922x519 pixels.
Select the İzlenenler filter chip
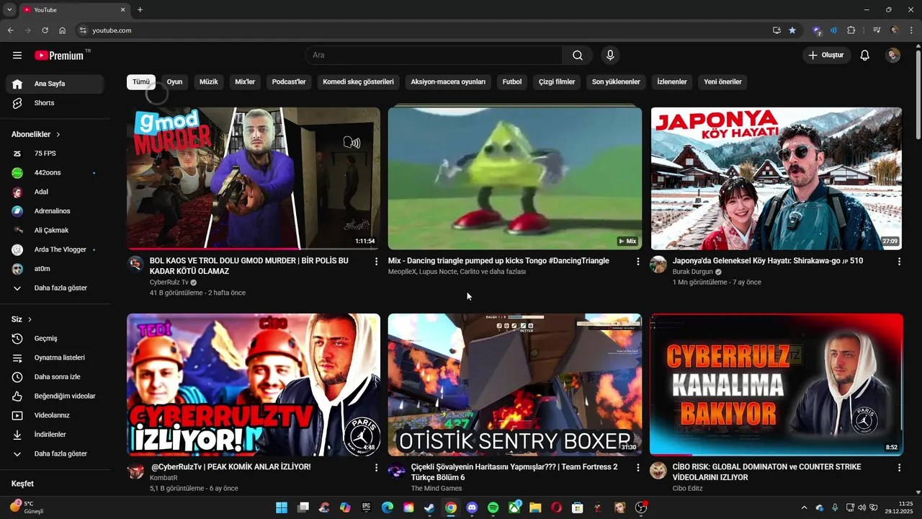pyautogui.click(x=672, y=82)
